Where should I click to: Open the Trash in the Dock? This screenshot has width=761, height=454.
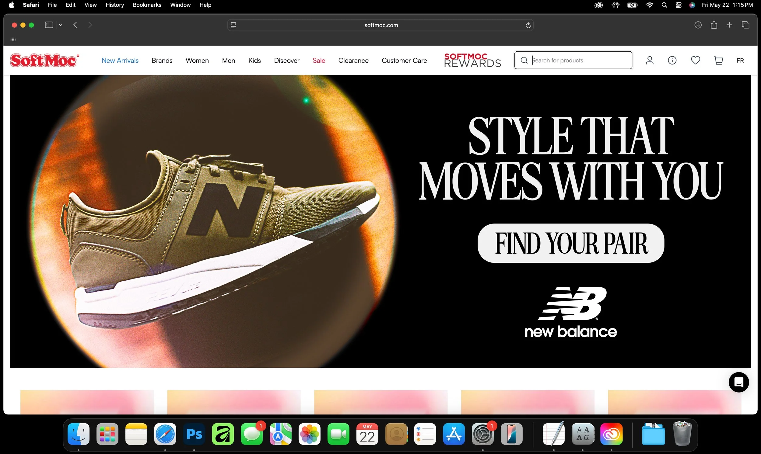tap(682, 434)
